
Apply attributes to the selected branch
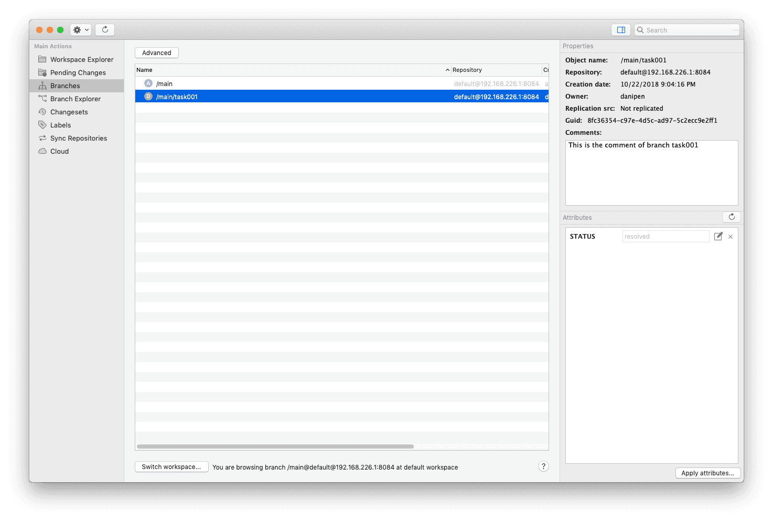click(707, 473)
